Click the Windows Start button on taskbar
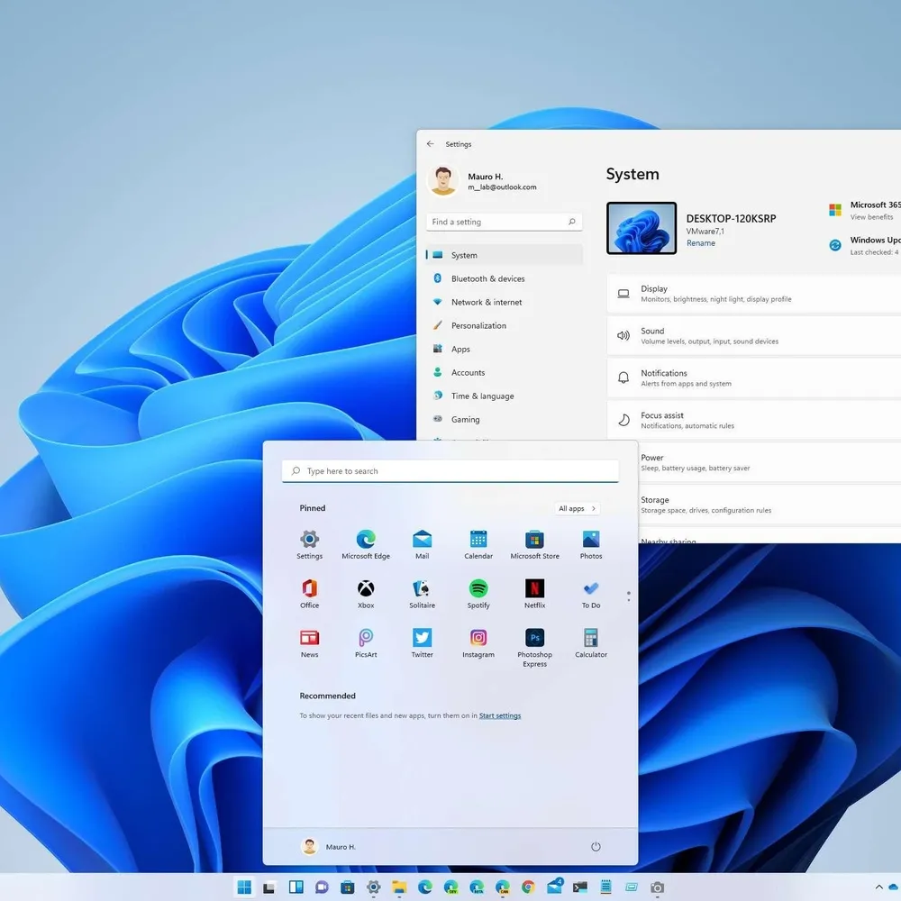 click(244, 887)
